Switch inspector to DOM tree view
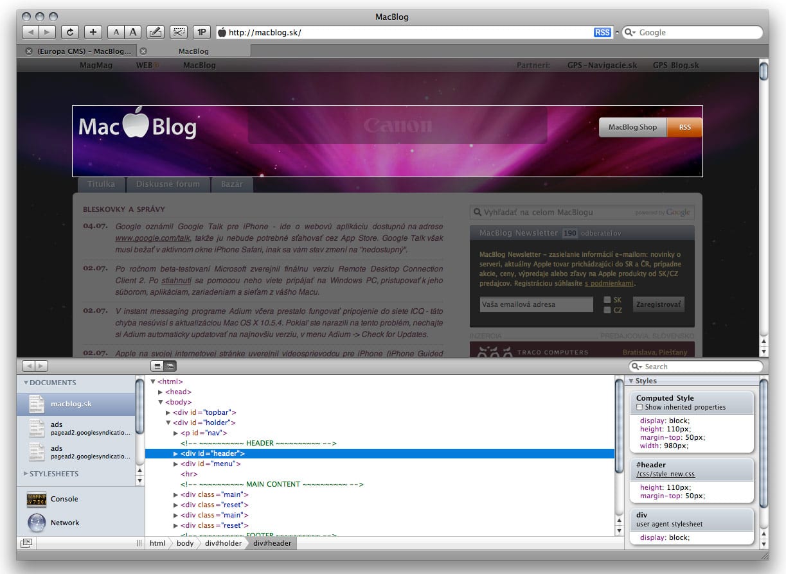The width and height of the screenshot is (786, 574). (x=170, y=366)
